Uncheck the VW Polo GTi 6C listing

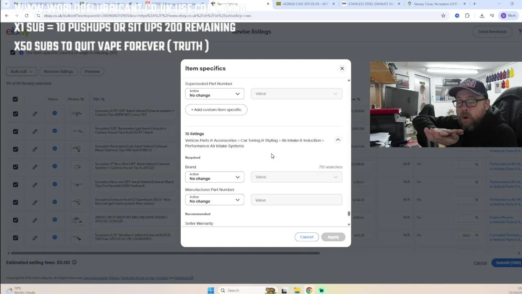pyautogui.click(x=15, y=238)
